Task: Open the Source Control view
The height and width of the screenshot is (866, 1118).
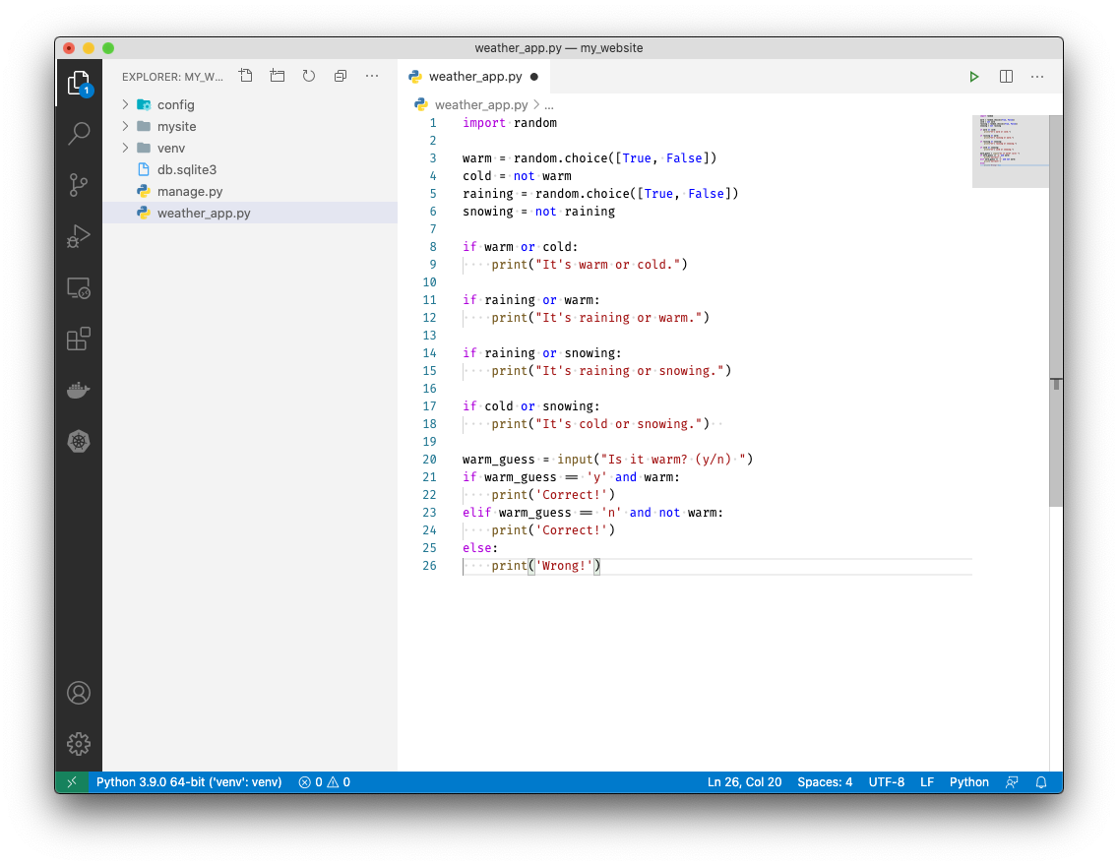Action: pos(79,185)
